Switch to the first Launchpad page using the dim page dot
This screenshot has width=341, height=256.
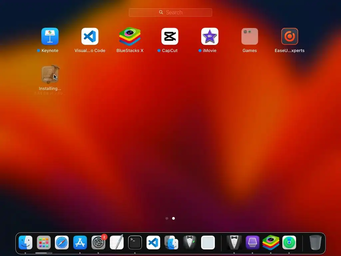tap(167, 218)
